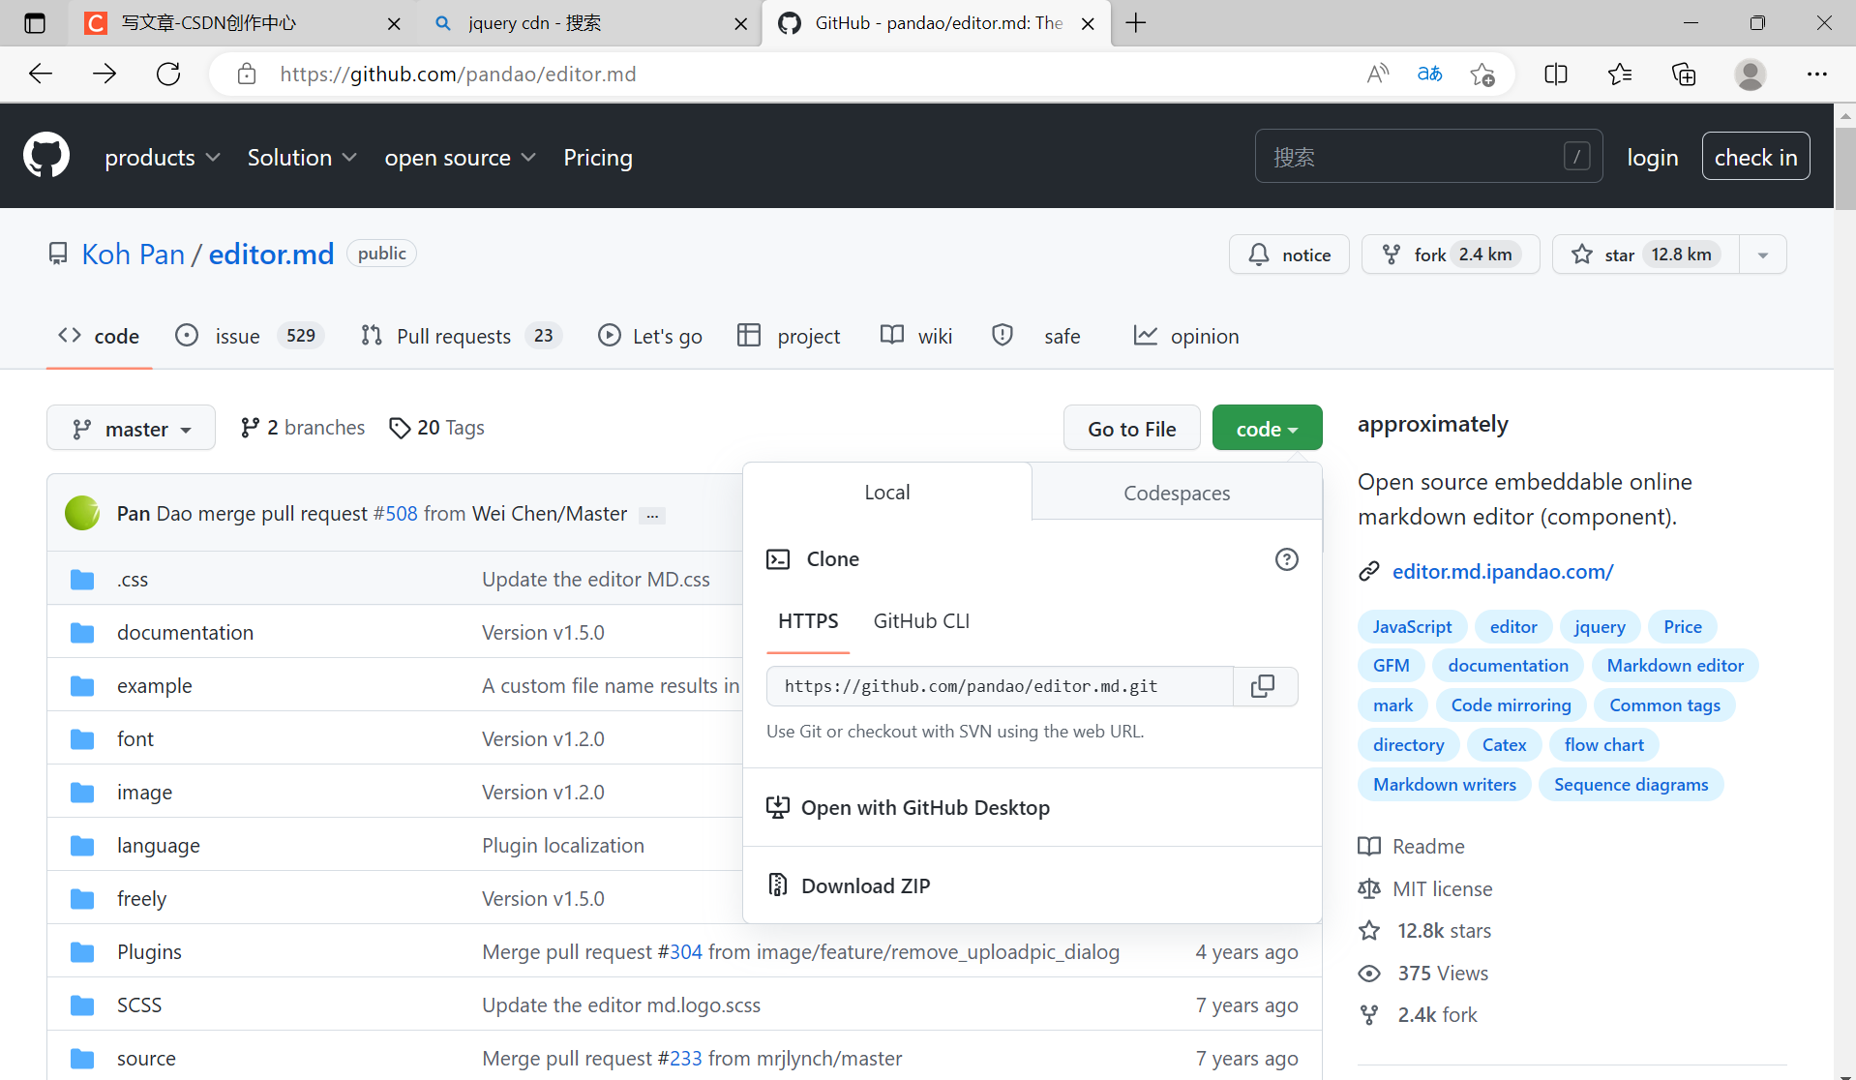The height and width of the screenshot is (1080, 1856).
Task: Click the documentation folder icon
Action: pyautogui.click(x=82, y=633)
